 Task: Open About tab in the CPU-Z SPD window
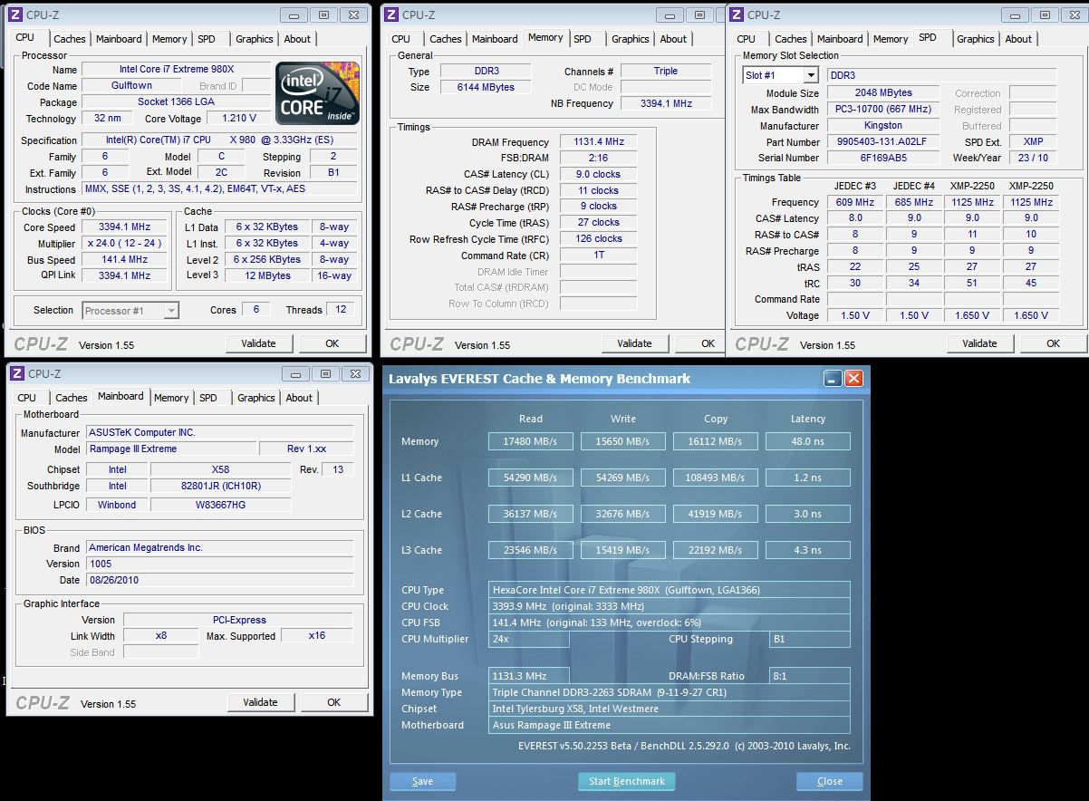coord(1018,39)
